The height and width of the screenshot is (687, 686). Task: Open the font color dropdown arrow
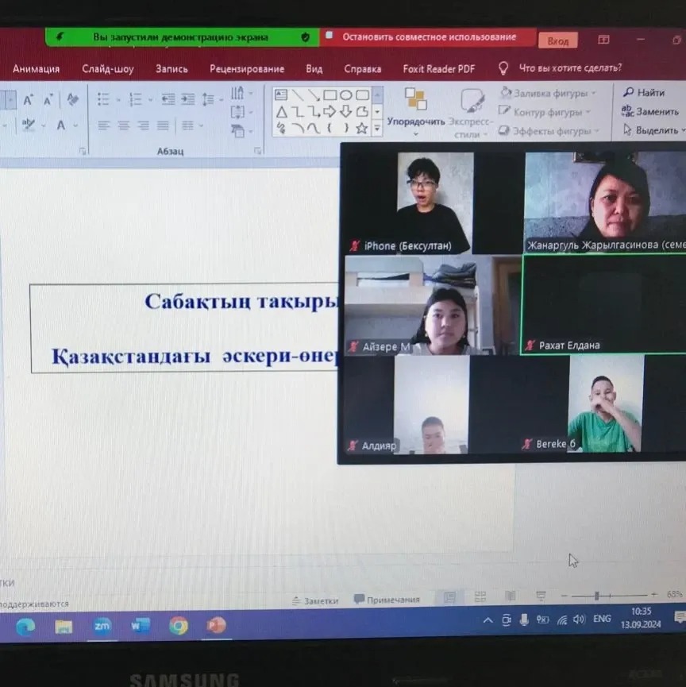coord(75,125)
